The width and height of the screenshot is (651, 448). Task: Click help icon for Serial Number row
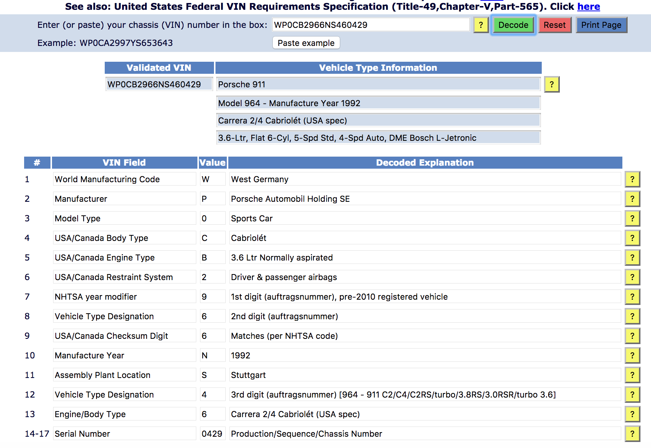tap(632, 434)
